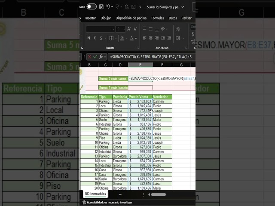275x206 pixels.
Task: Confirm formula with green checkmark
Action: [x=95, y=57]
